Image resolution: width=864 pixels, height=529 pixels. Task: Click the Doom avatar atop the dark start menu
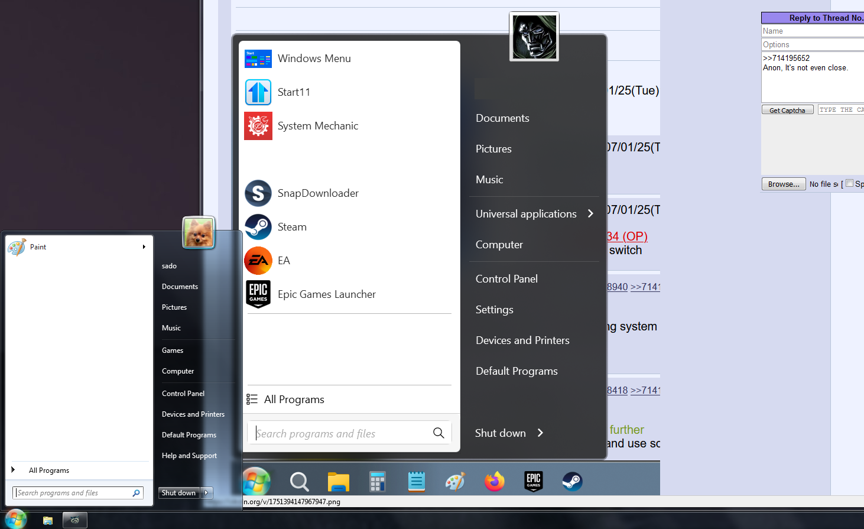534,37
